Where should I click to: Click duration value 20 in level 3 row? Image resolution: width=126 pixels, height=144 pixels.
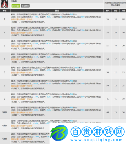tap(123, 46)
